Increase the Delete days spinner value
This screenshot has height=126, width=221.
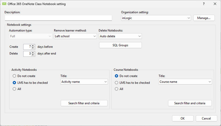(x=33, y=52)
